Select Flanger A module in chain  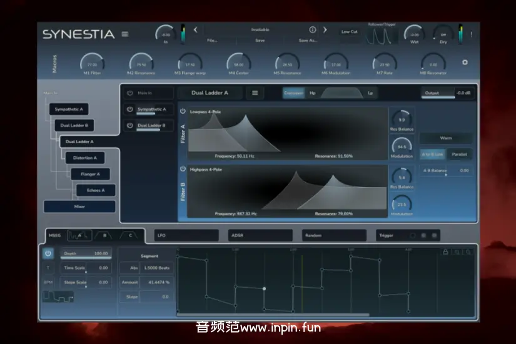(x=90, y=174)
